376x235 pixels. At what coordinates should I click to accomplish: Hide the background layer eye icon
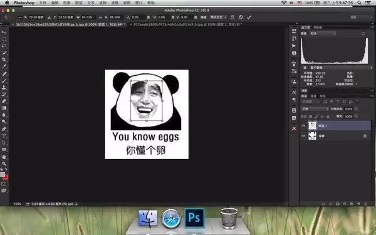303,136
